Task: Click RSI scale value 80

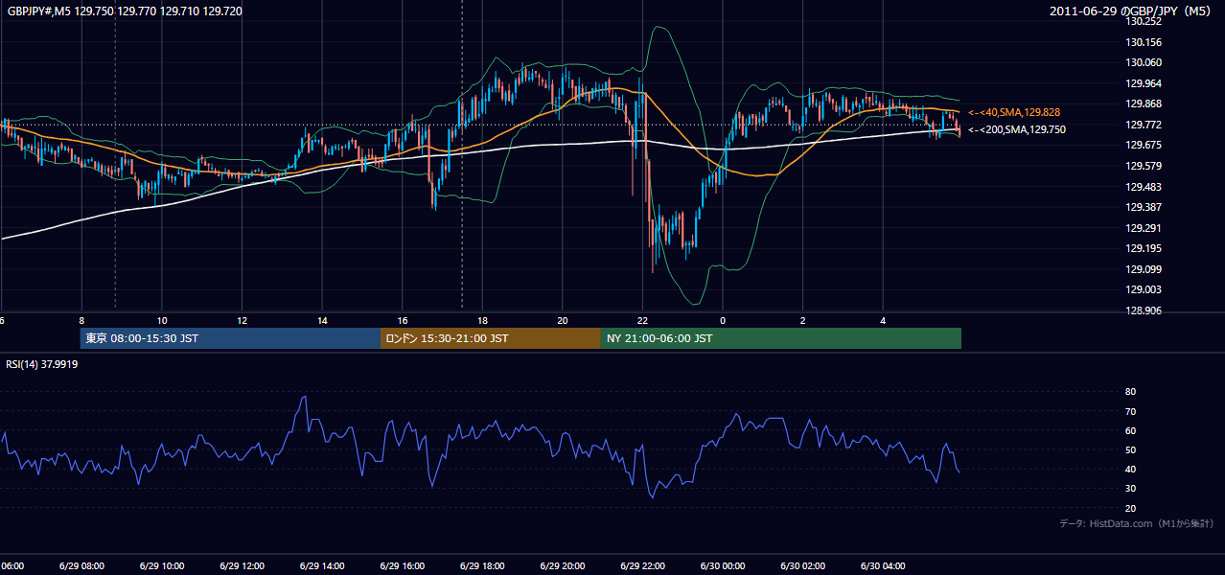Action: pyautogui.click(x=1130, y=392)
